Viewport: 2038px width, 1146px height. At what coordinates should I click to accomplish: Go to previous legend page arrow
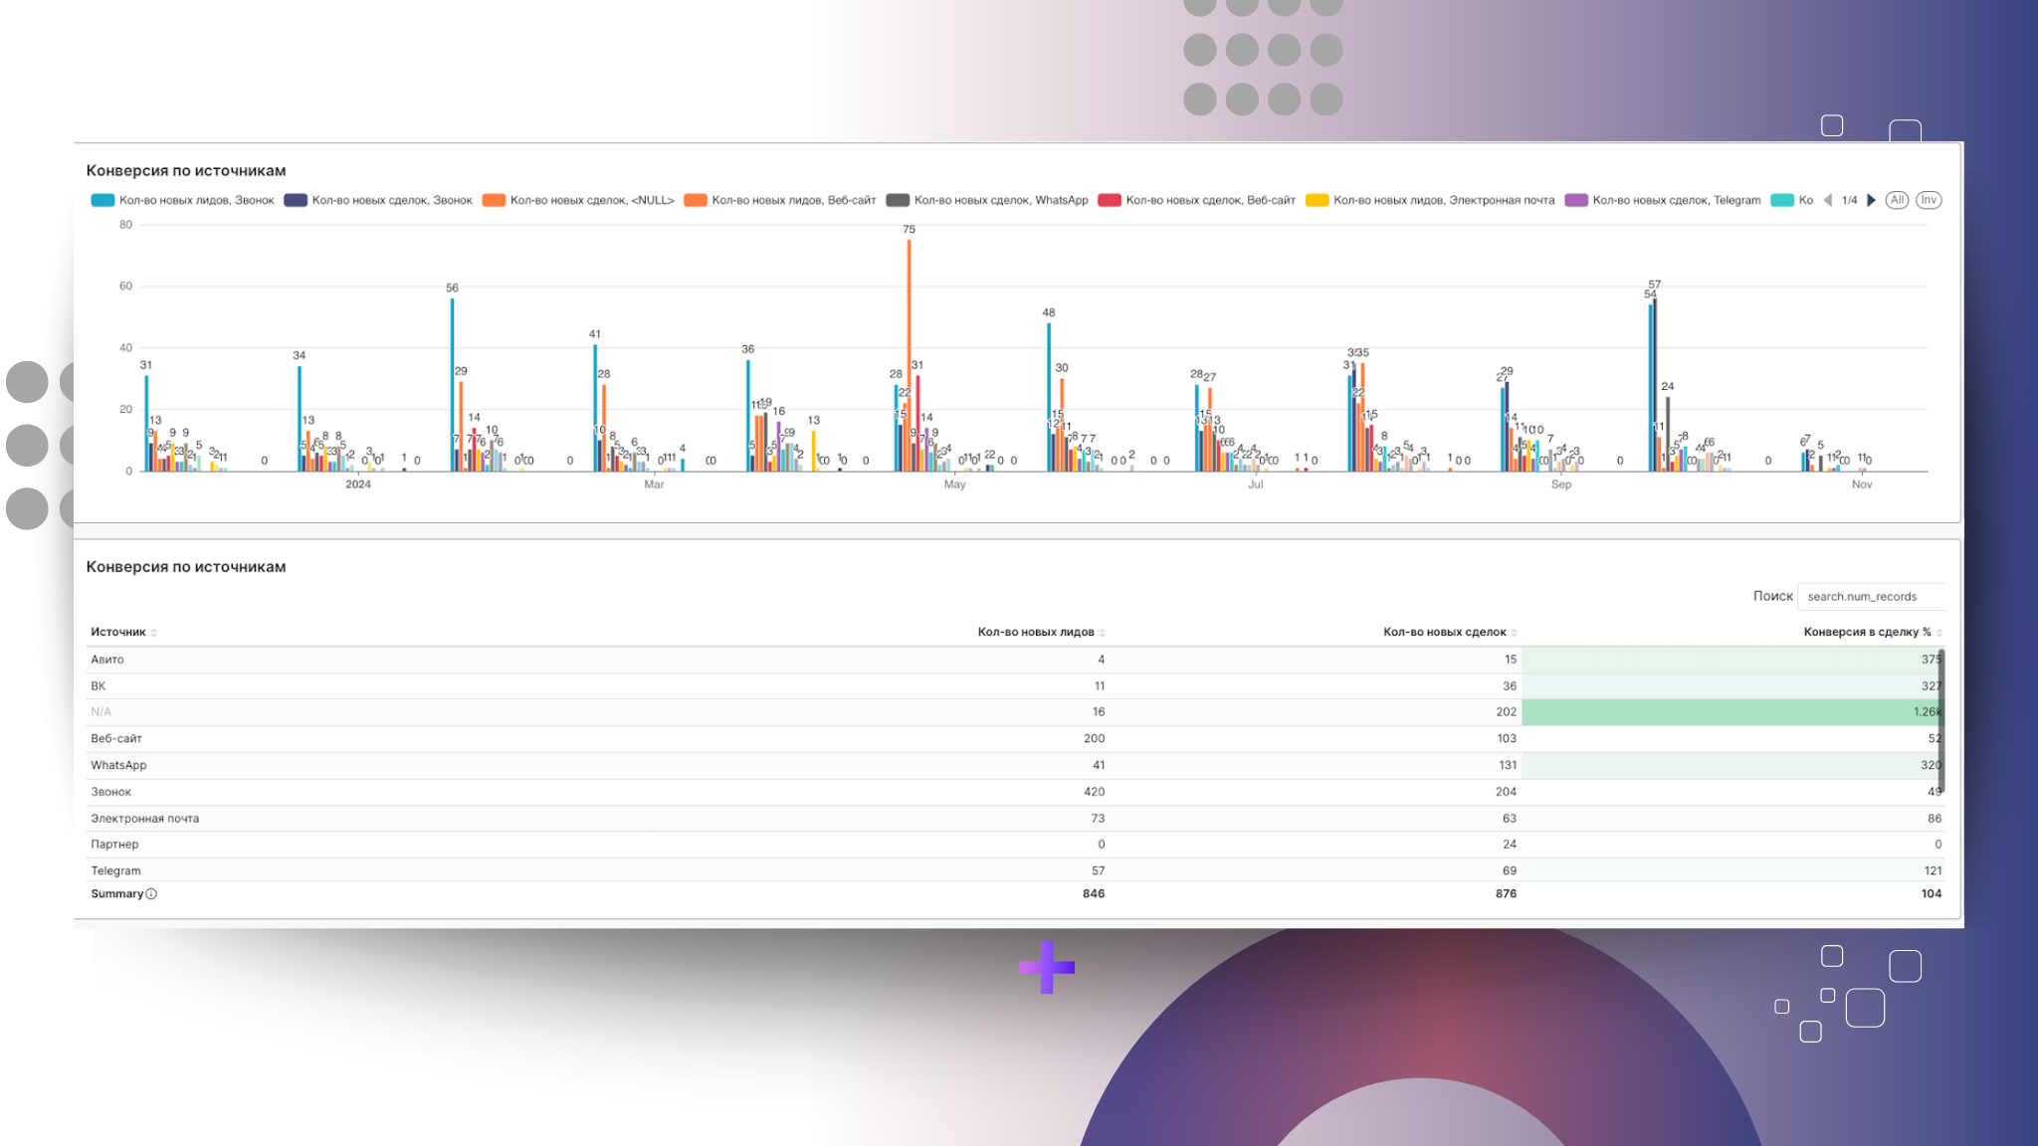click(x=1828, y=200)
